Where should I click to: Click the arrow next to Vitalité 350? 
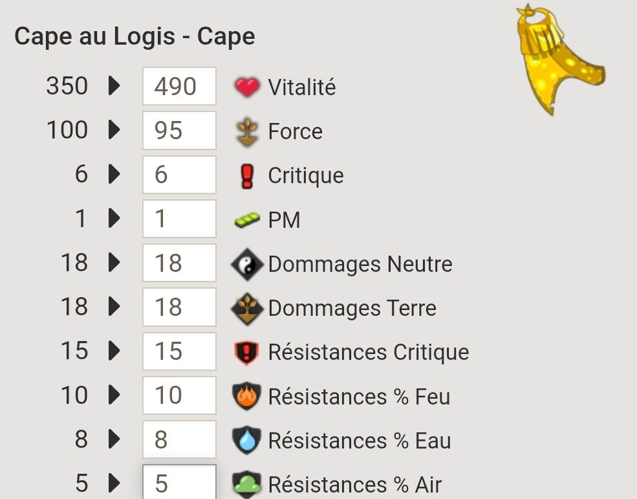(x=114, y=86)
